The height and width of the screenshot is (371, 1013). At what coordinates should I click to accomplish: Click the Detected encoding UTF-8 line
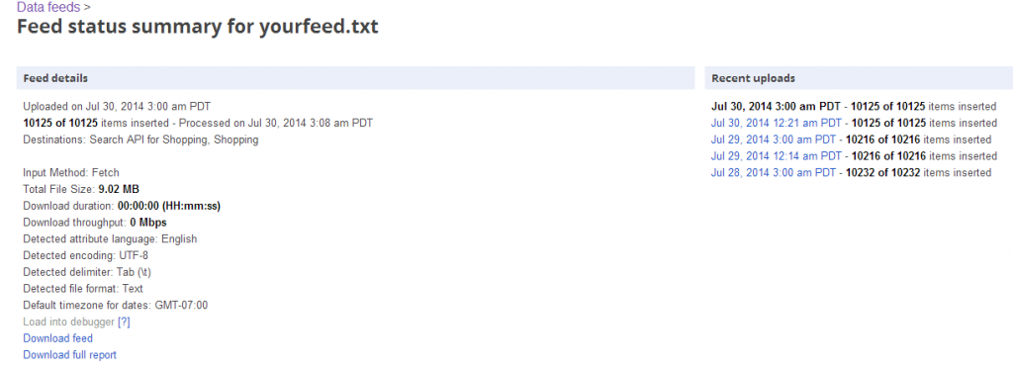(85, 255)
